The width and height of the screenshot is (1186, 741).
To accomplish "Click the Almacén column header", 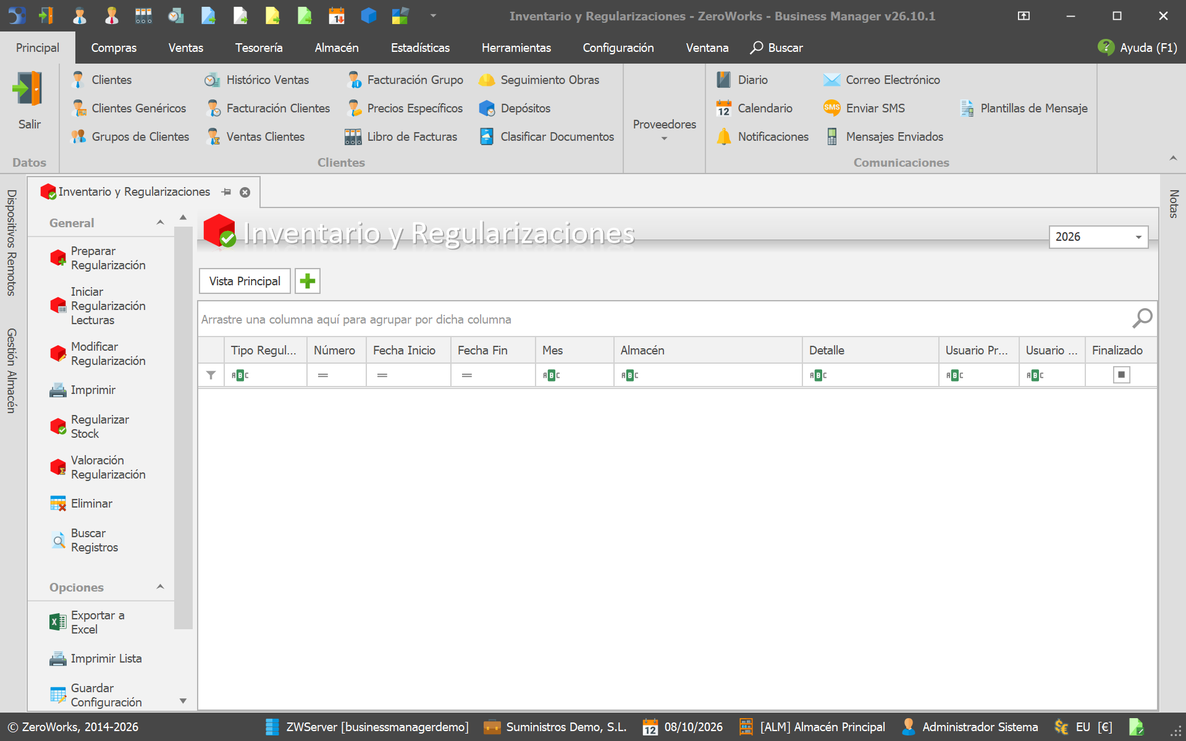I will point(708,351).
